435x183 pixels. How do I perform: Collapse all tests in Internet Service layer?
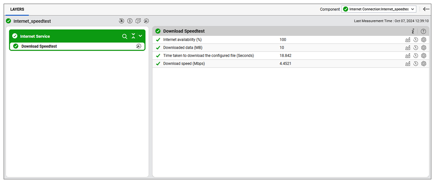[x=133, y=36]
